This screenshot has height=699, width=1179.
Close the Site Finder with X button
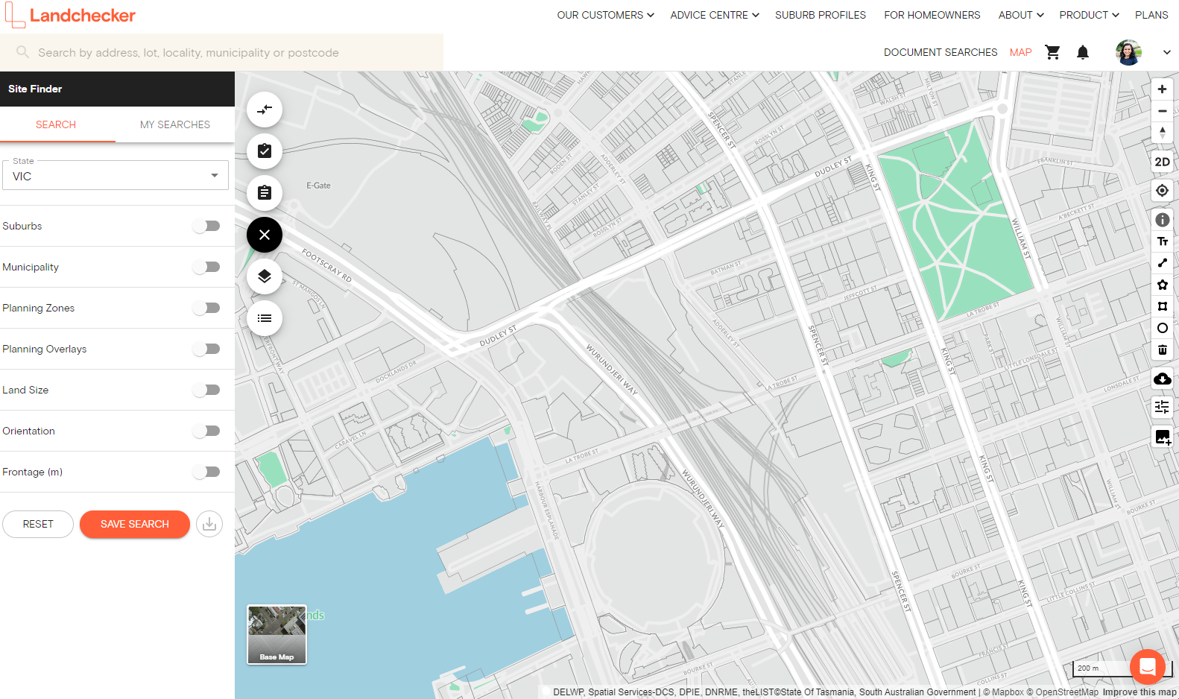coord(265,235)
